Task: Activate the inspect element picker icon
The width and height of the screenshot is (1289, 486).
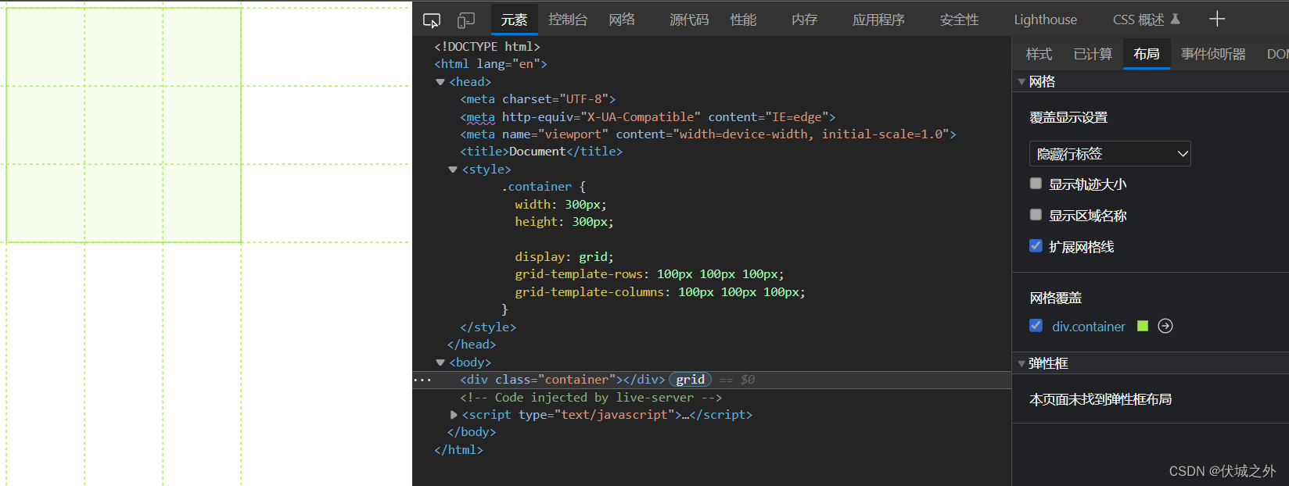Action: coord(432,20)
